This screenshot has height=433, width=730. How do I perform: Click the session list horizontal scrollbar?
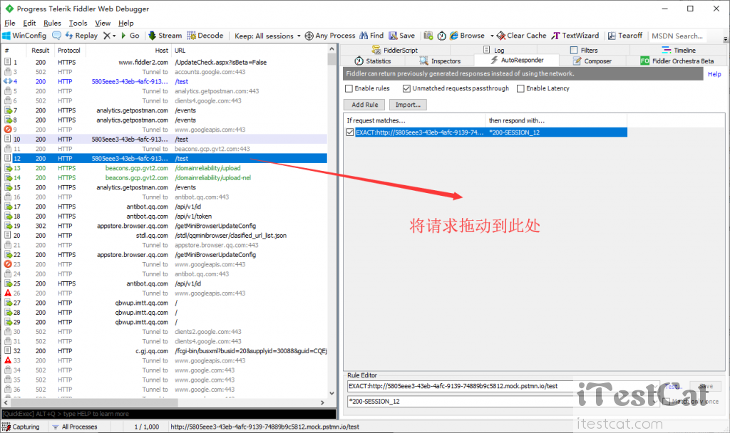click(x=163, y=402)
